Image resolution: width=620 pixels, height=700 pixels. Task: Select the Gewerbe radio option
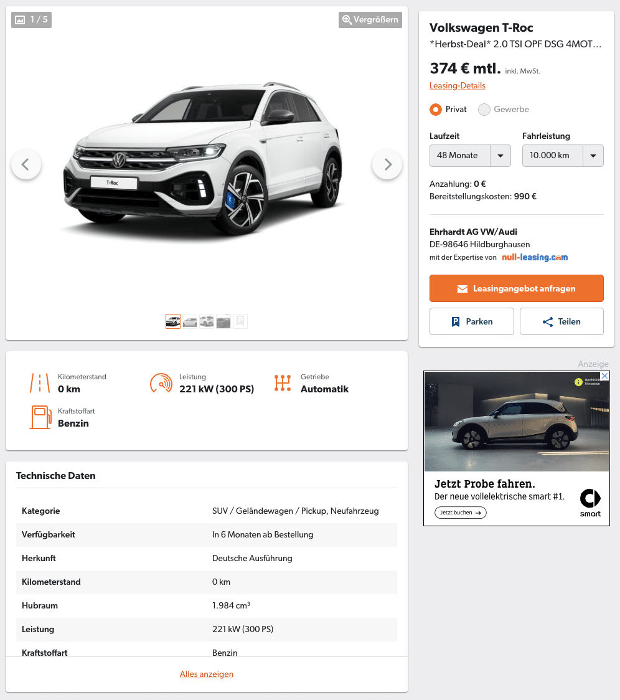tap(484, 110)
